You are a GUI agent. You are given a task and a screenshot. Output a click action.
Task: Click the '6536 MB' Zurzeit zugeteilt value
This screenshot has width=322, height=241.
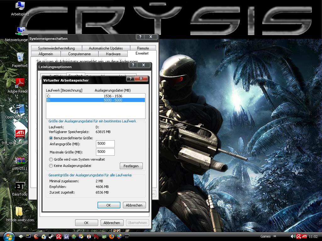[x=102, y=192]
